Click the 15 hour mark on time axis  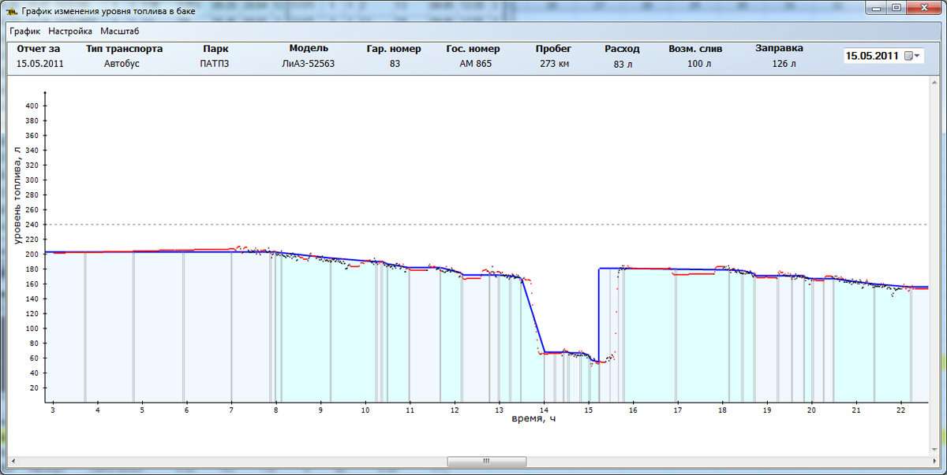point(588,410)
